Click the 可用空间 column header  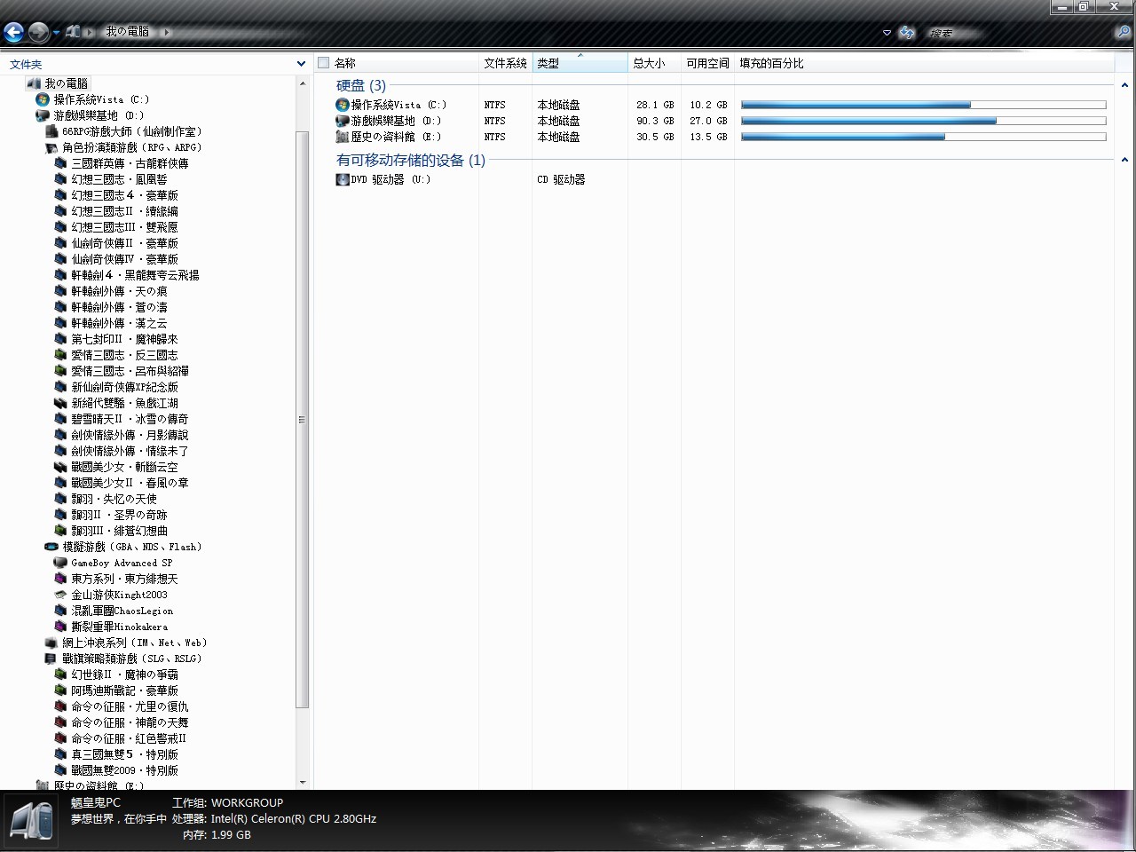[x=708, y=63]
